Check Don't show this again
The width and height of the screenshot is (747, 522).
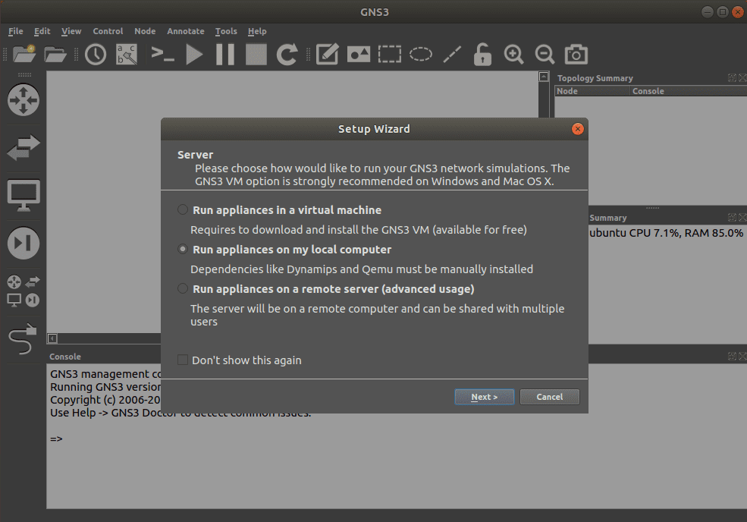click(x=239, y=360)
